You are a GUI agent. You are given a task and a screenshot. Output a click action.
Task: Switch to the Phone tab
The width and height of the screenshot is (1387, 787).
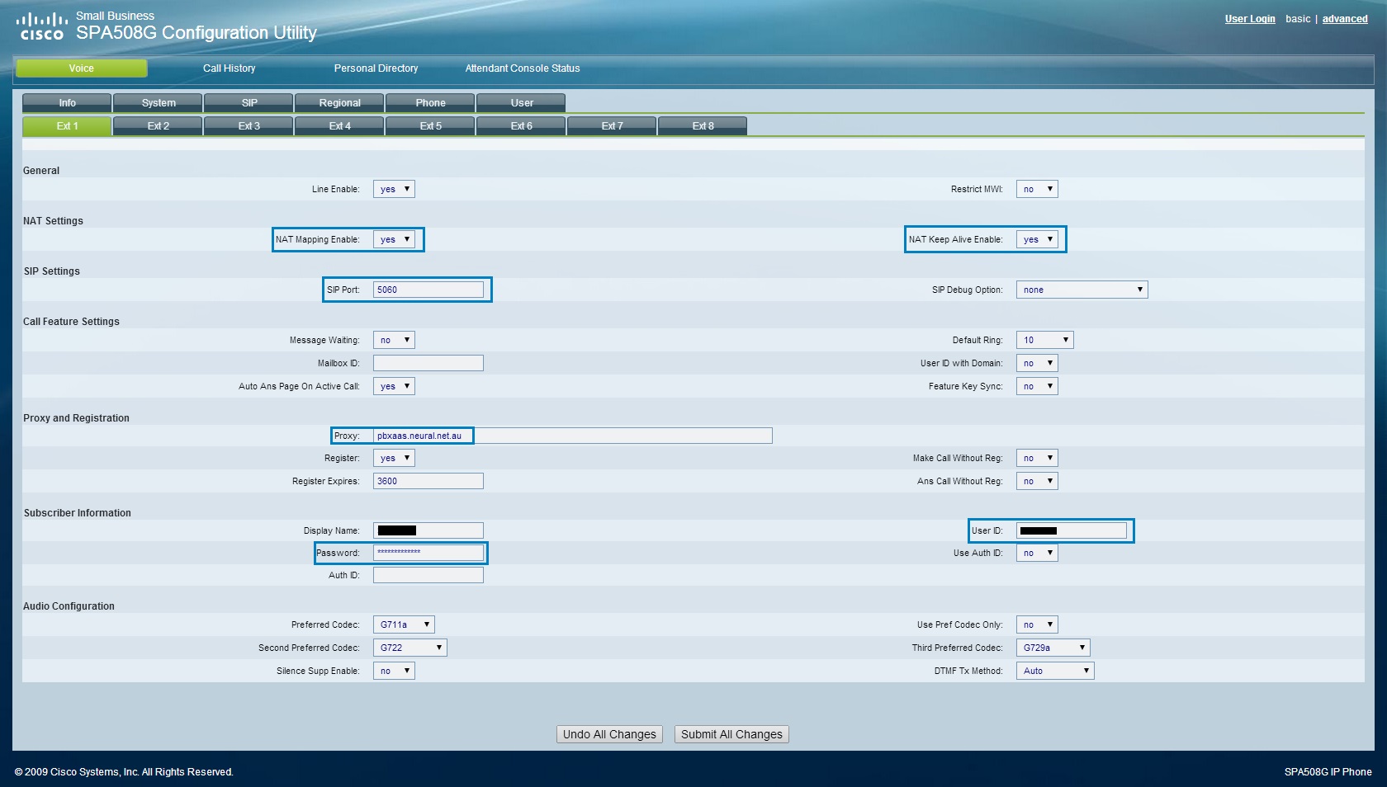[x=430, y=103]
